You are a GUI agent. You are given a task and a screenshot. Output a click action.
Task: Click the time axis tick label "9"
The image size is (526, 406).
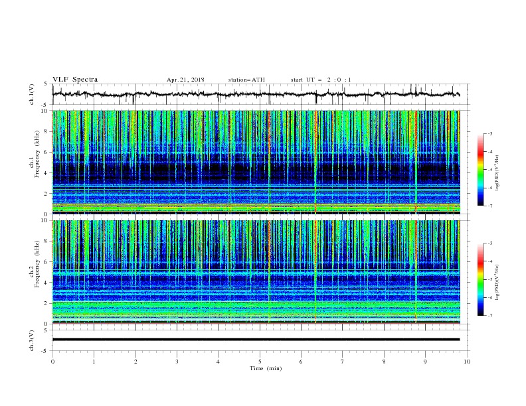click(425, 362)
